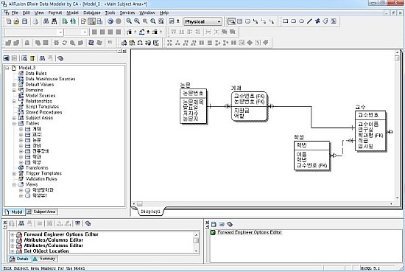Select the 논문 entity in the diagram
The image size is (405, 272).
click(193, 106)
